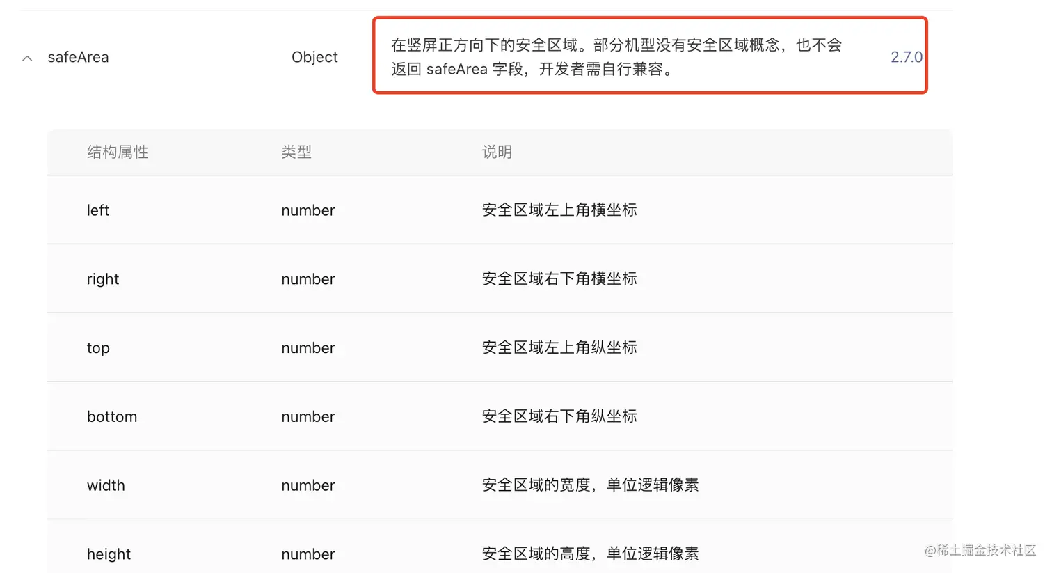Open the 2.7.0 version link
The width and height of the screenshot is (1052, 573).
907,57
